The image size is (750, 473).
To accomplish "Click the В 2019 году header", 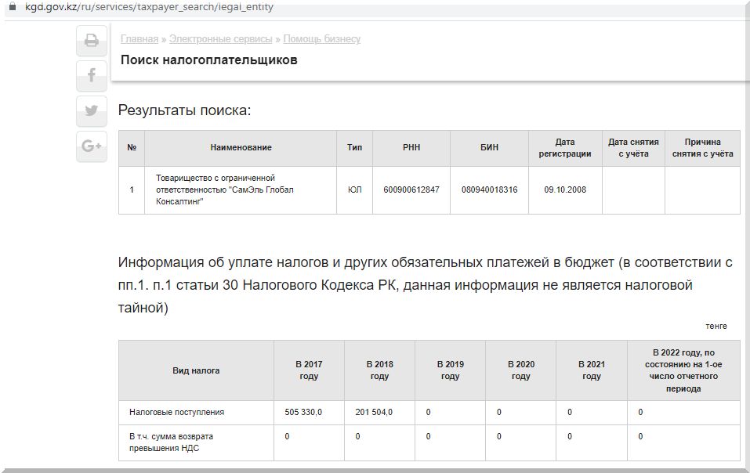I will [x=450, y=370].
